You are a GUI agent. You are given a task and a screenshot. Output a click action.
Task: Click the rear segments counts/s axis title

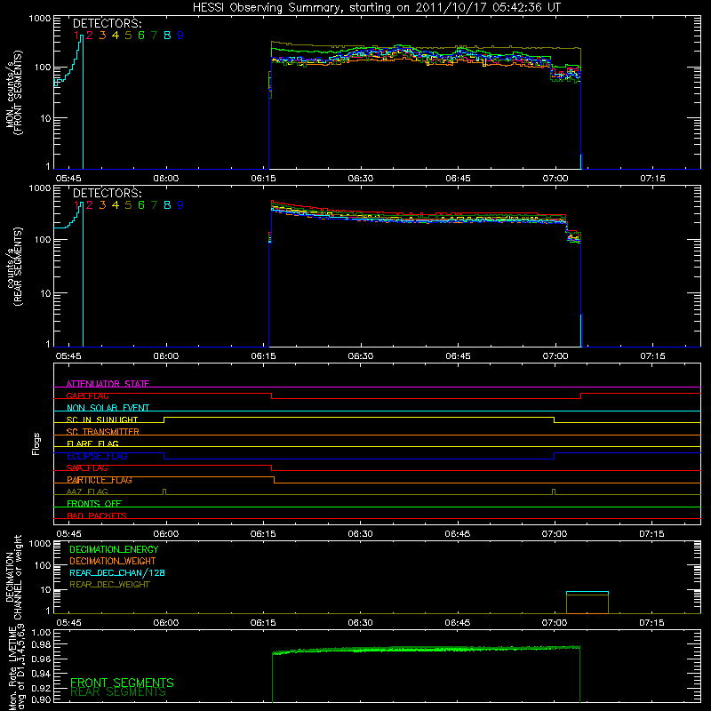13,267
